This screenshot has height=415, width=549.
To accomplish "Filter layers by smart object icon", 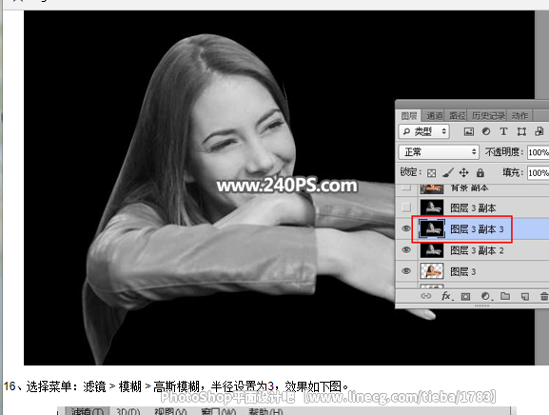I will (539, 131).
